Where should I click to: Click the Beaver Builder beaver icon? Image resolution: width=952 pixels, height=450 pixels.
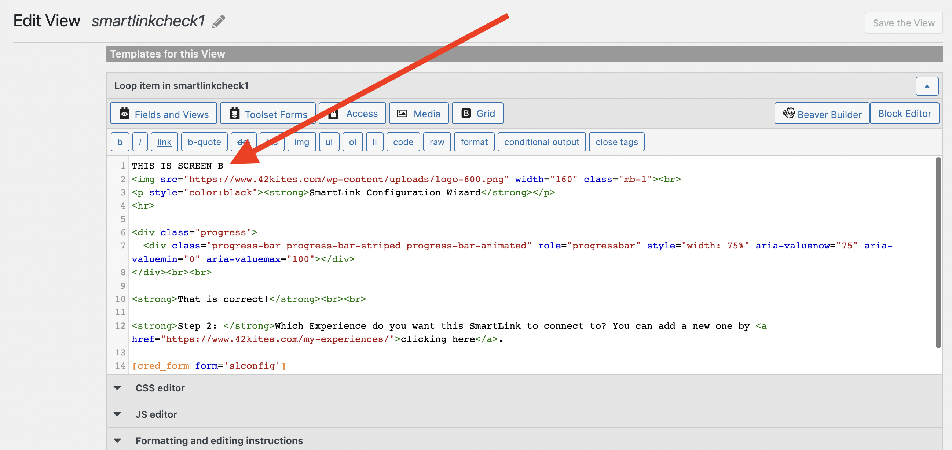[x=788, y=112]
